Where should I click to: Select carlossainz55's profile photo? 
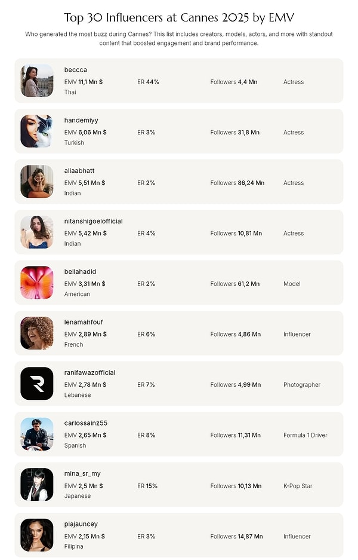(x=36, y=434)
